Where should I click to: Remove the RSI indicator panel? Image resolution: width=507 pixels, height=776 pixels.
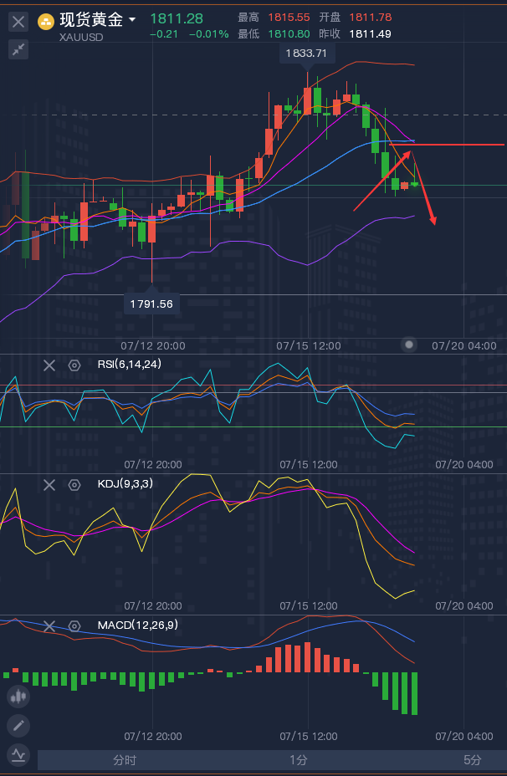49,365
